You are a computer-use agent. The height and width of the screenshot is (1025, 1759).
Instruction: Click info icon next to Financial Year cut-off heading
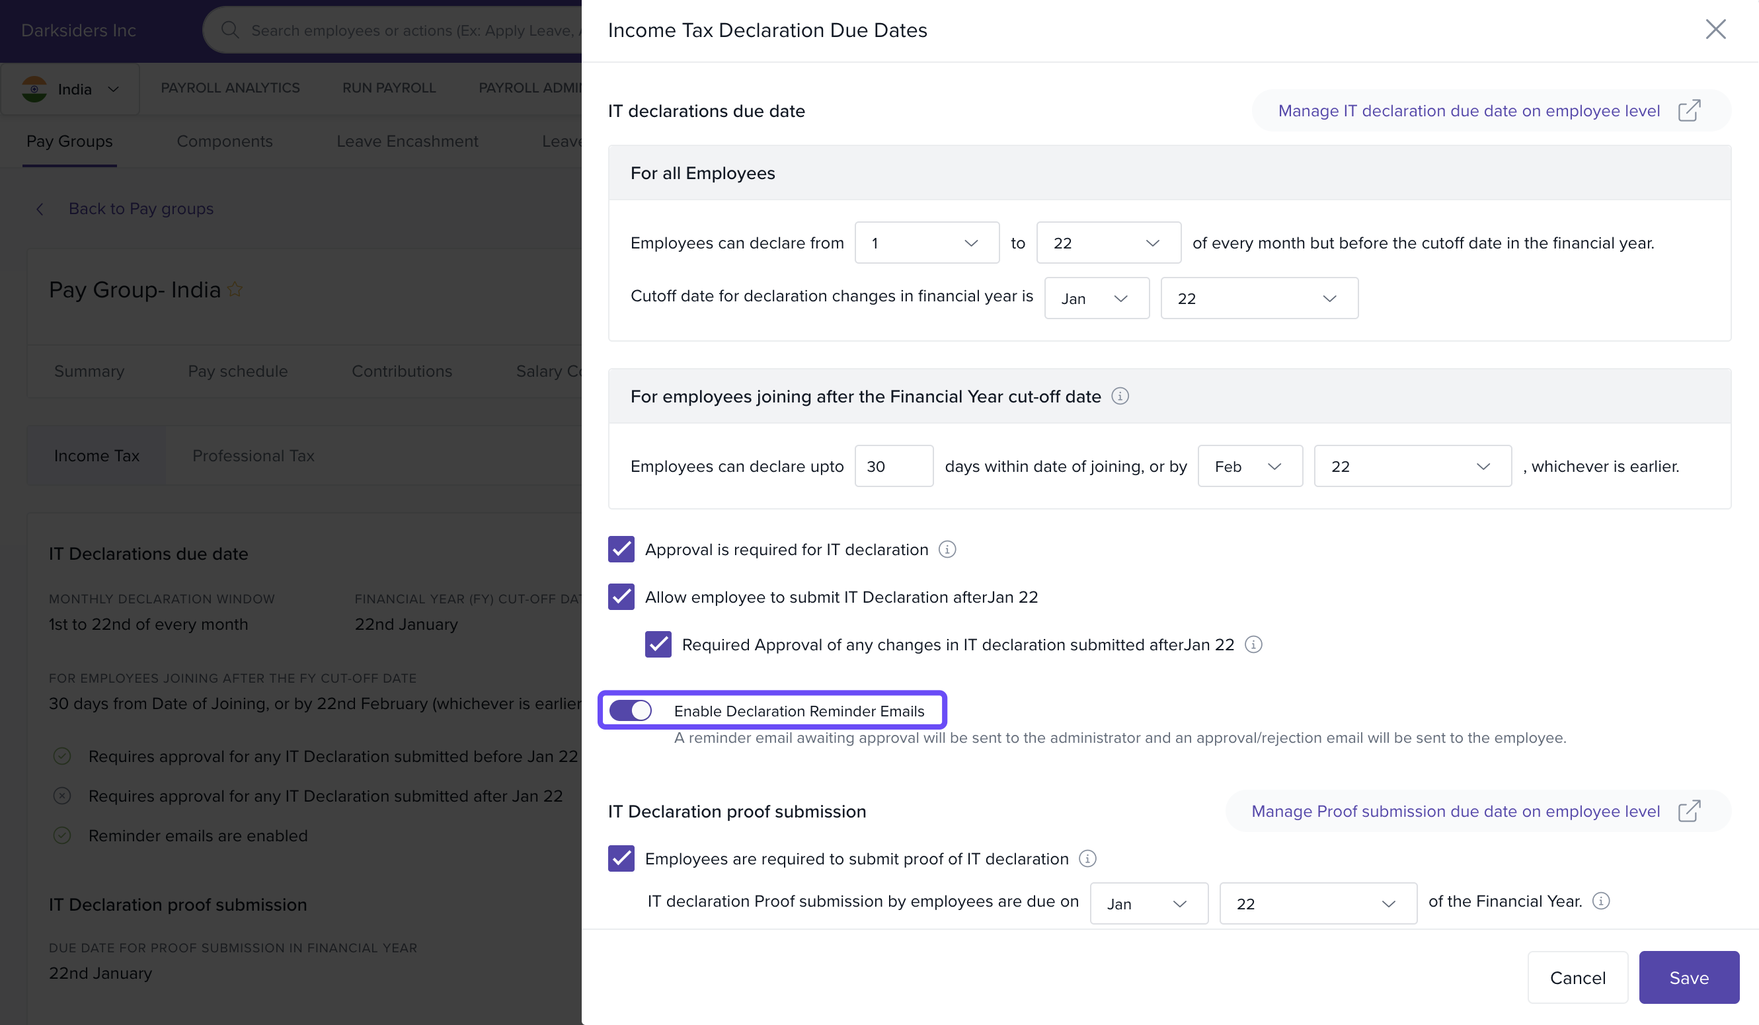[1120, 397]
